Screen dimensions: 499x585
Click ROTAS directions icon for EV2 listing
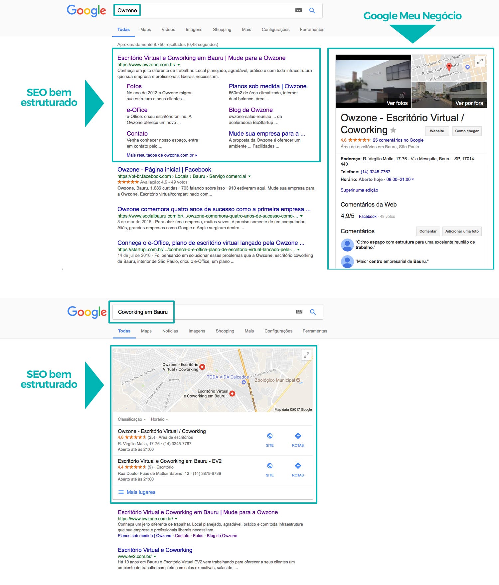[x=298, y=465]
